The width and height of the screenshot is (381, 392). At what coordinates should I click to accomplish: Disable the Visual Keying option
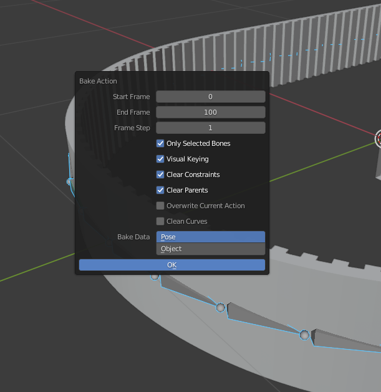point(160,159)
